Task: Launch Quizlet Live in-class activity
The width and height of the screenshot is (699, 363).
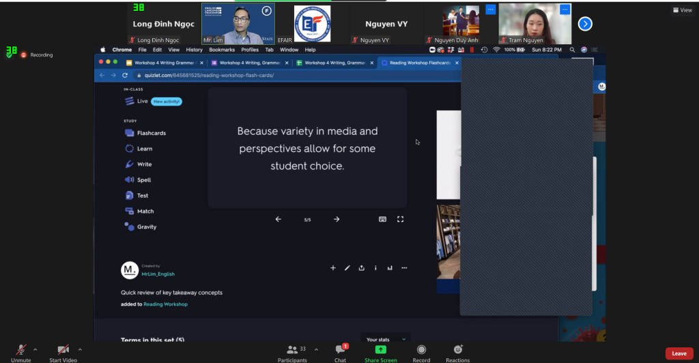Action: [153, 101]
